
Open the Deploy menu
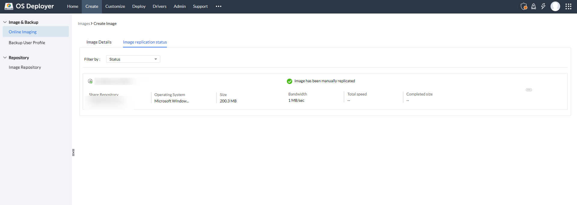click(139, 6)
